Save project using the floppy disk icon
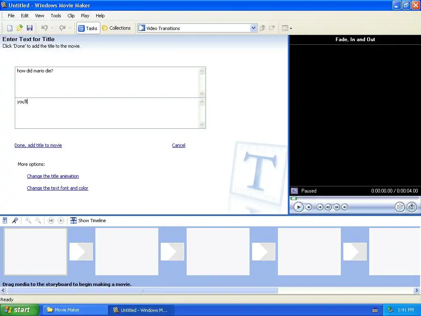This screenshot has height=316, width=421. [30, 28]
